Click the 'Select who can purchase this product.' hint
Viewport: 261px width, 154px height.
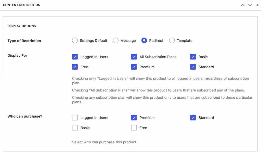[105, 142]
